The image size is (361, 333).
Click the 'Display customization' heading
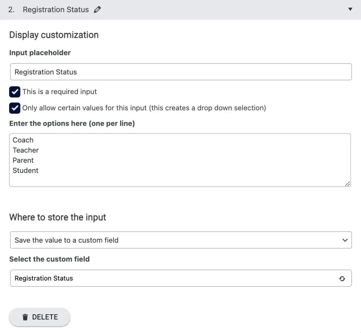click(x=54, y=35)
